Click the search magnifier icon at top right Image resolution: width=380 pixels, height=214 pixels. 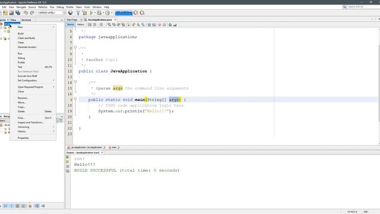pyautogui.click(x=344, y=7)
